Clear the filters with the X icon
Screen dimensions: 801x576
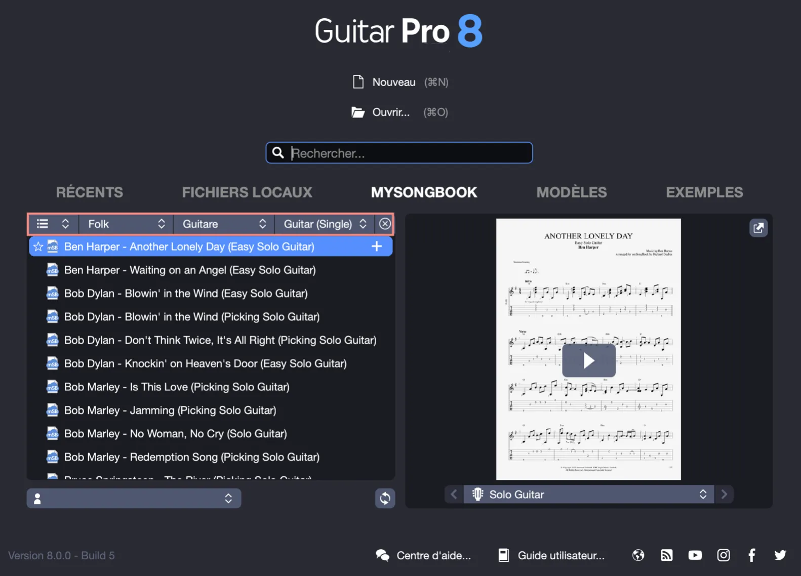(x=385, y=224)
